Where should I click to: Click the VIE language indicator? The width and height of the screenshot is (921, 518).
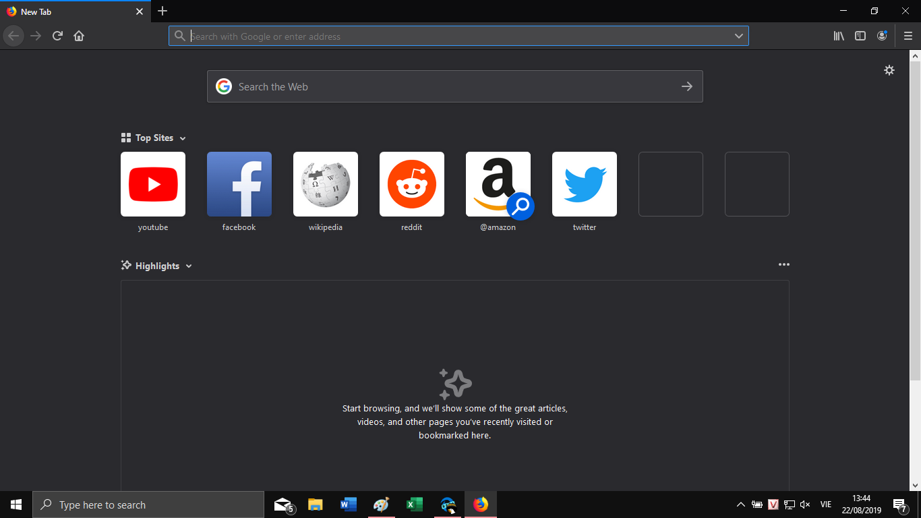coord(826,505)
